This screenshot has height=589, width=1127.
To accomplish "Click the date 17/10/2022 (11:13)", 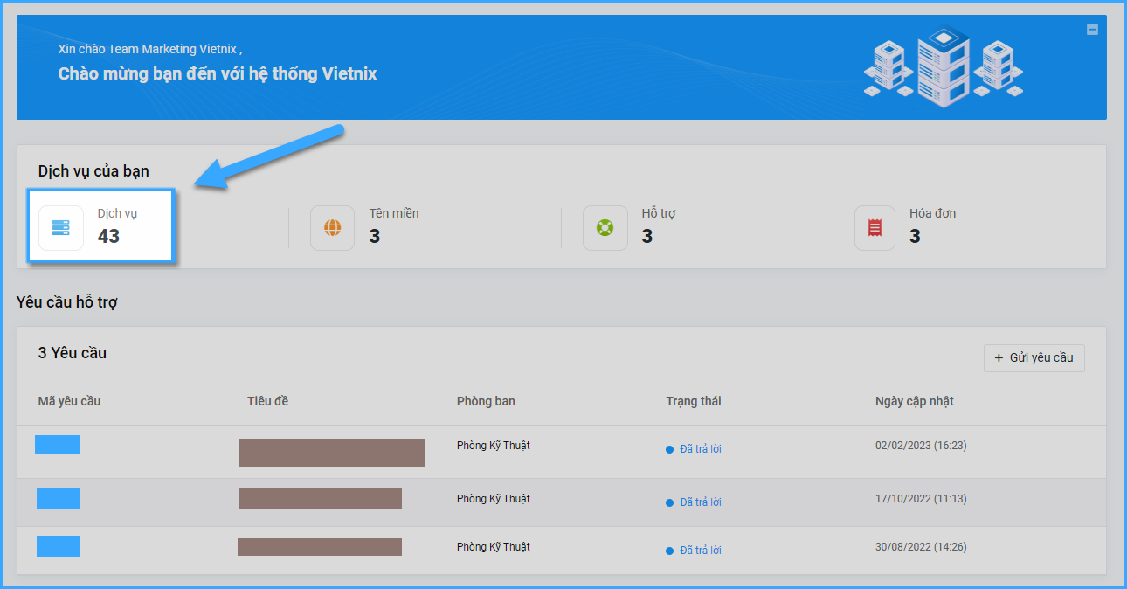I will [921, 499].
